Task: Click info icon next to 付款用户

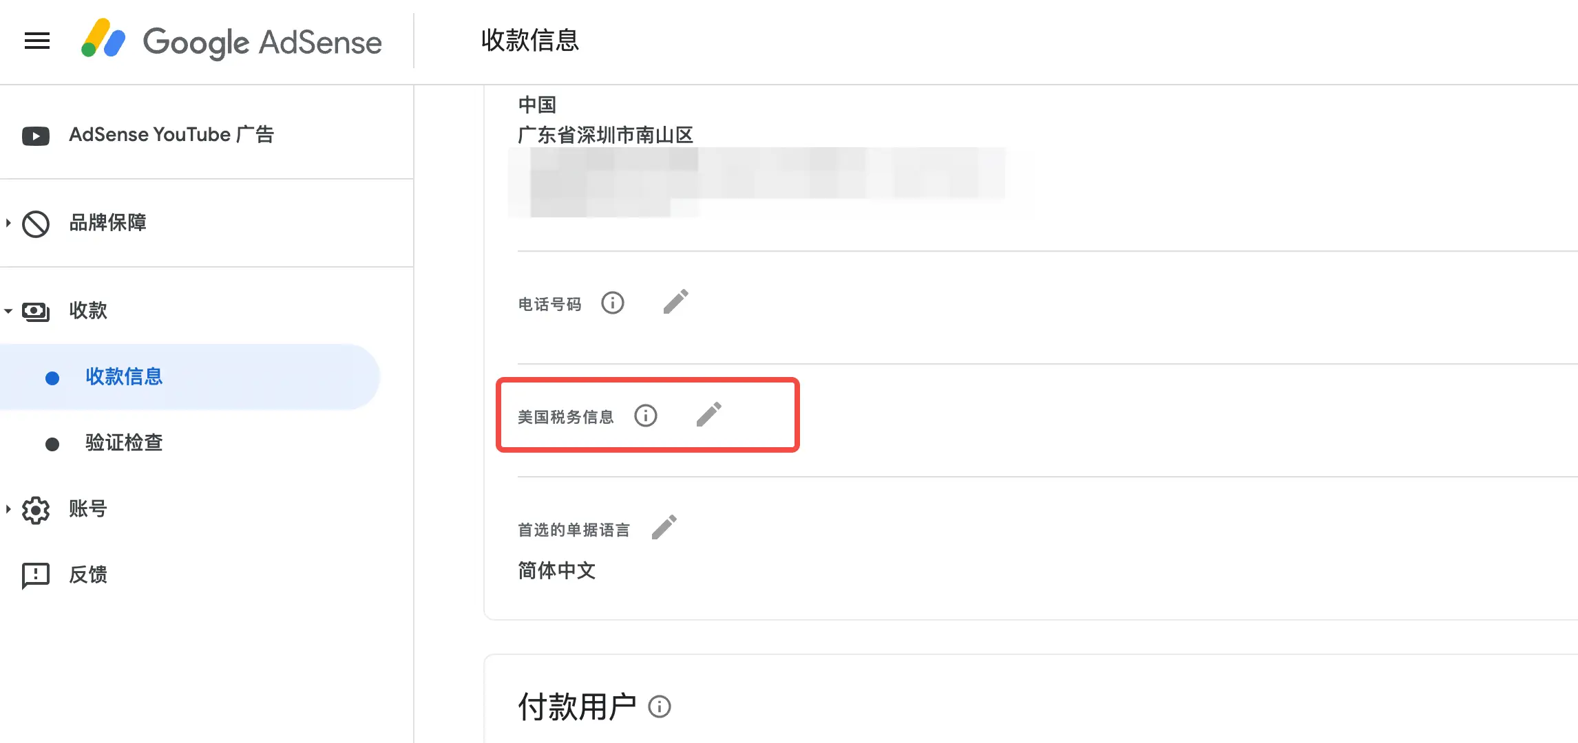Action: (x=660, y=707)
